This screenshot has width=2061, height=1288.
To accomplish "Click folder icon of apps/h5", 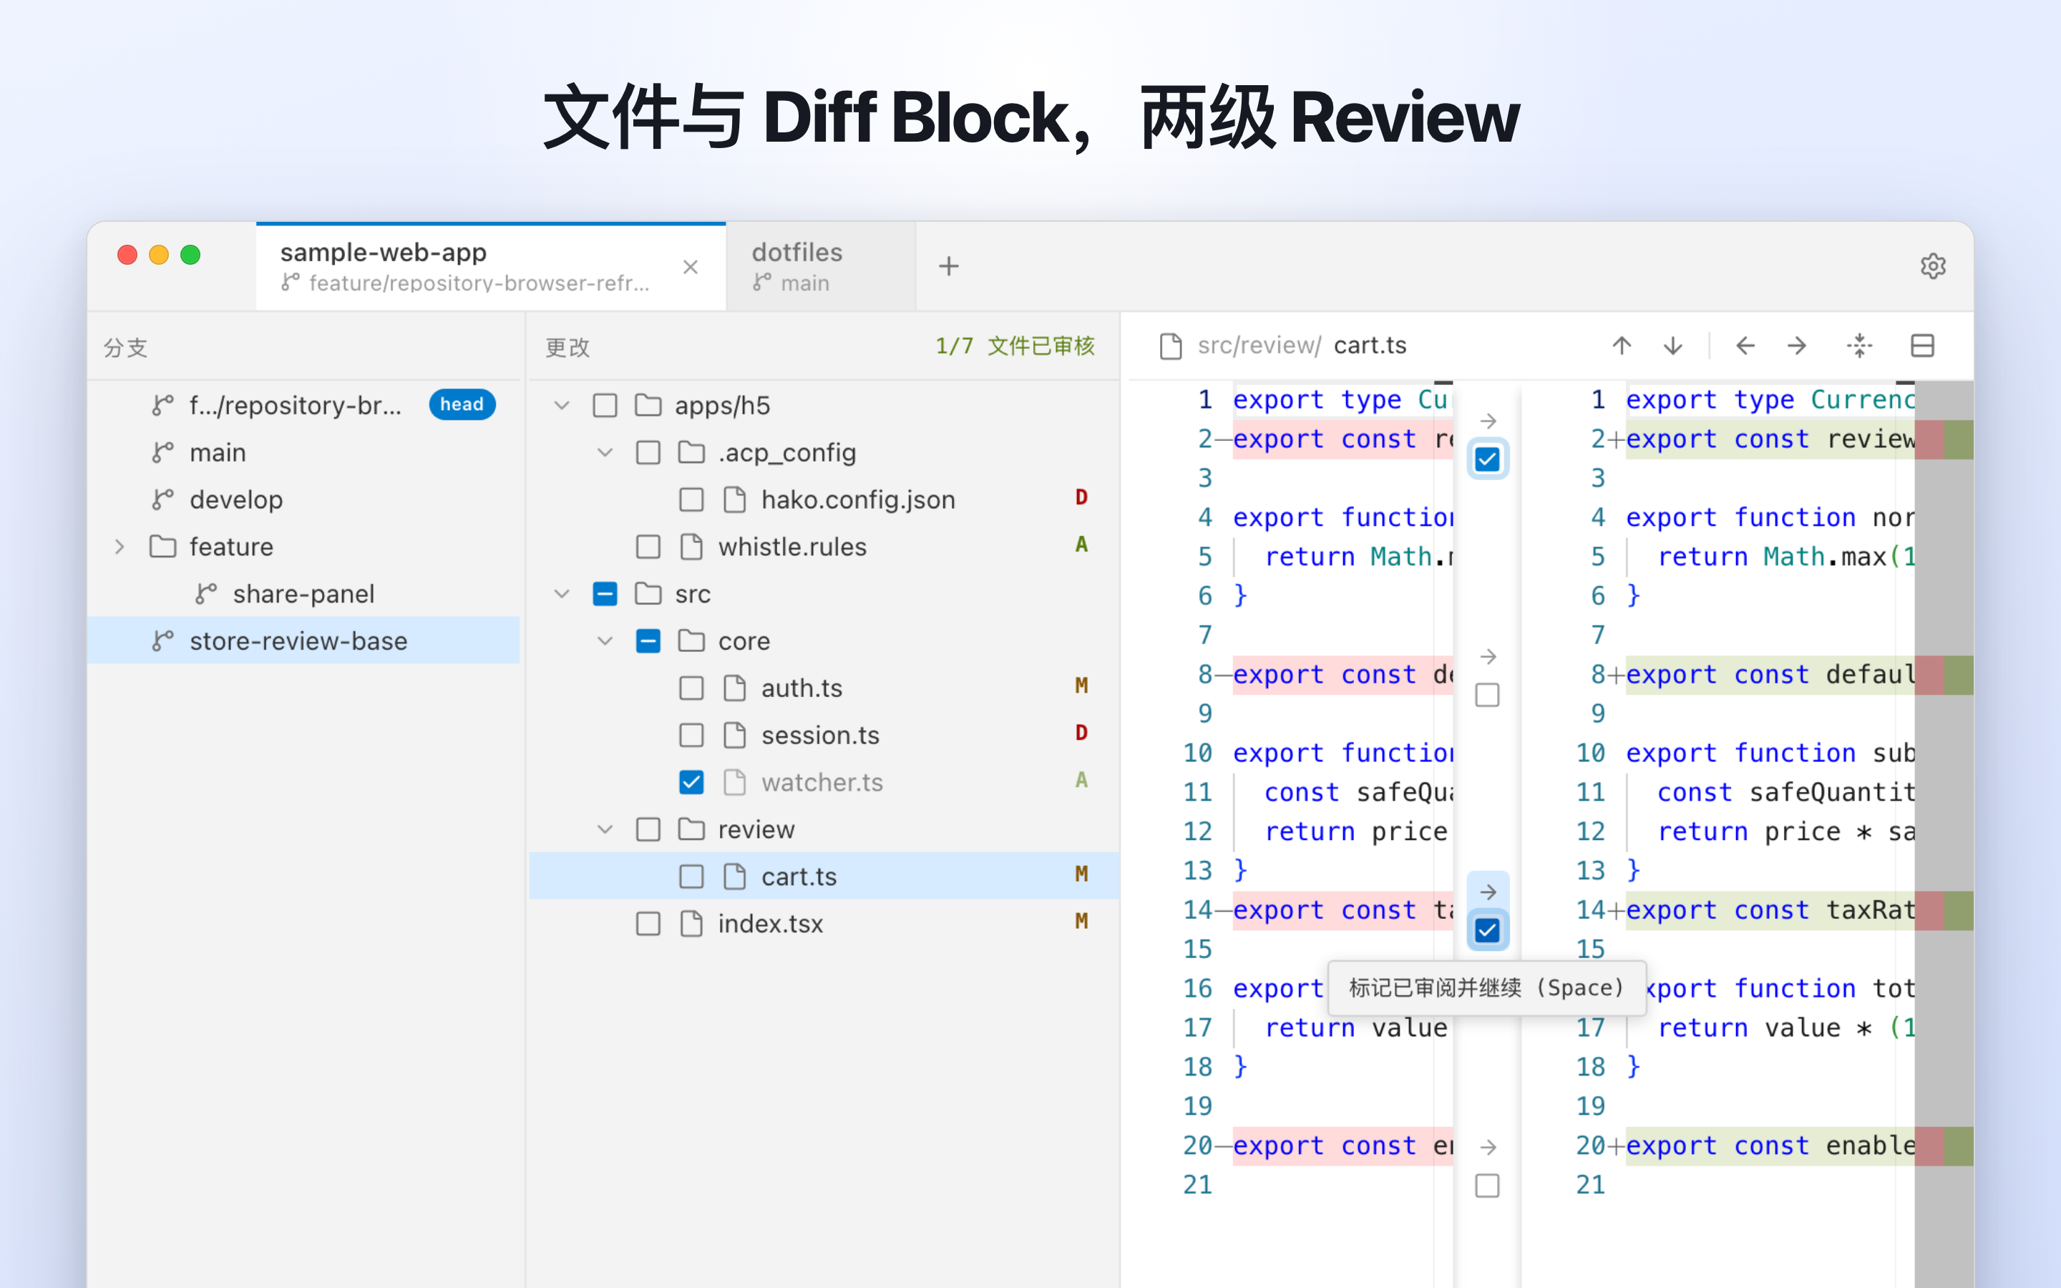I will coord(648,404).
